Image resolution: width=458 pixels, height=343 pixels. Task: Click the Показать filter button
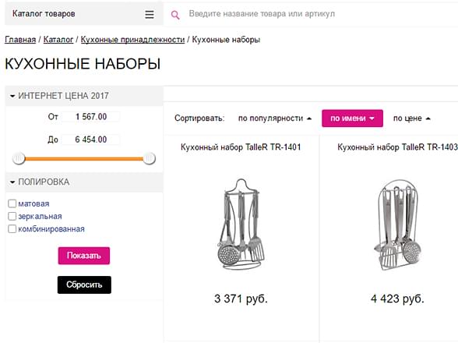point(84,256)
